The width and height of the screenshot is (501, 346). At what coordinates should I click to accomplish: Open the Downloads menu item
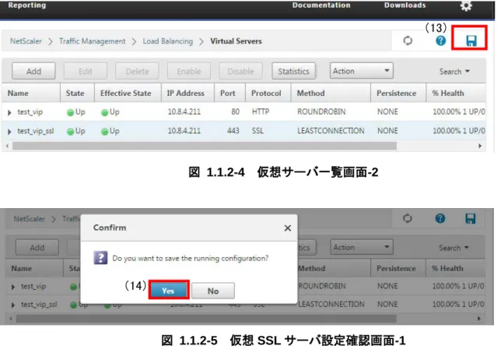[405, 5]
